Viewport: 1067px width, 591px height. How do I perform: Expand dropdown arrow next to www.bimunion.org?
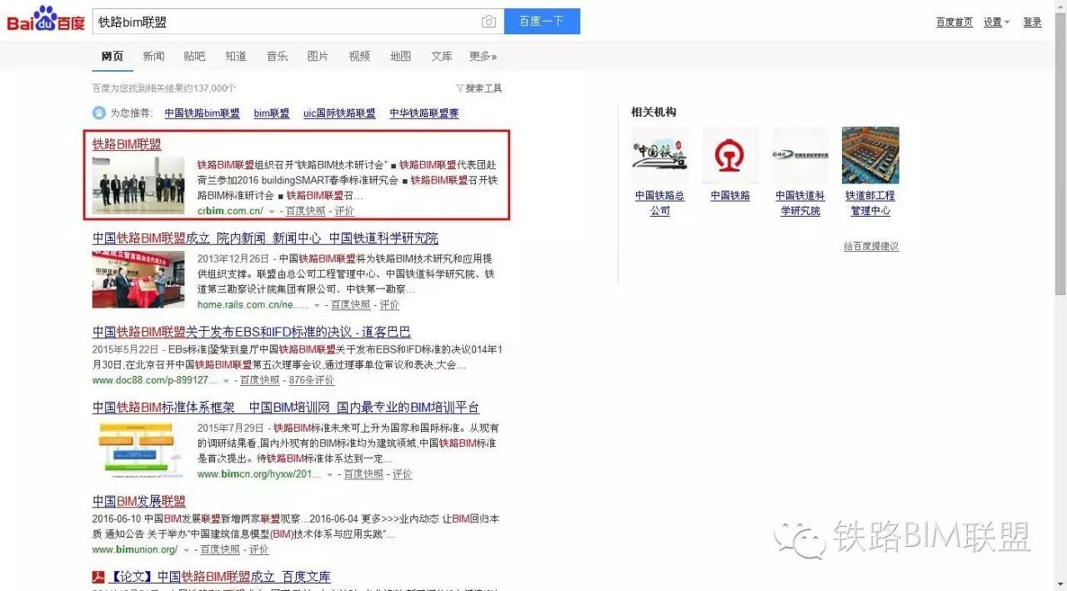coord(187,551)
